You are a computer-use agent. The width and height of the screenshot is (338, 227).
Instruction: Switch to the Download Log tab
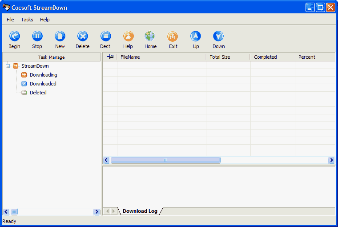[140, 211]
